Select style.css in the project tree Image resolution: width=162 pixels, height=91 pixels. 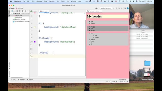[x=19, y=15]
